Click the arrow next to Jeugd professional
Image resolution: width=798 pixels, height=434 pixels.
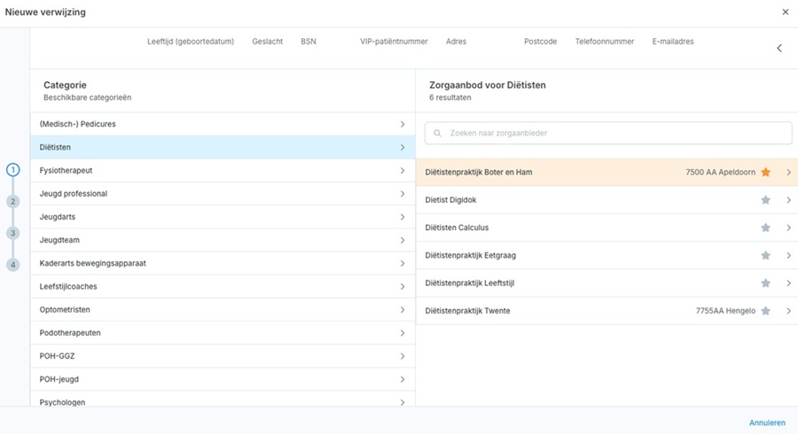(402, 194)
